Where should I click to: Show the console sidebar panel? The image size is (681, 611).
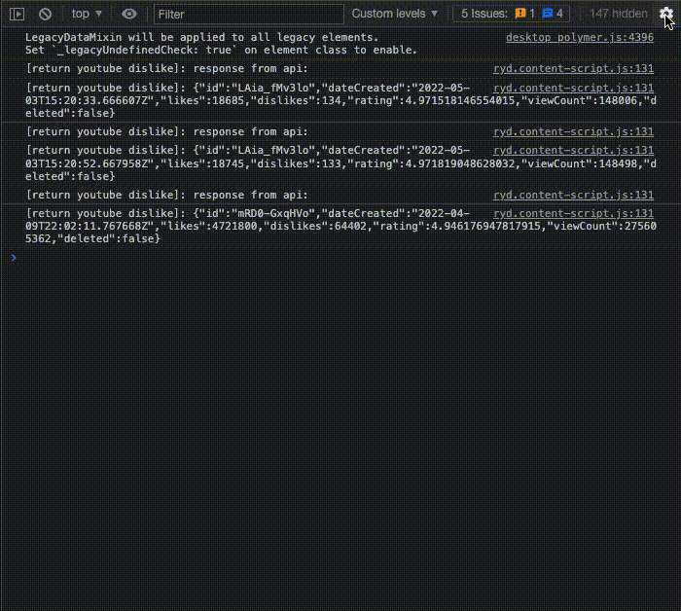click(17, 14)
